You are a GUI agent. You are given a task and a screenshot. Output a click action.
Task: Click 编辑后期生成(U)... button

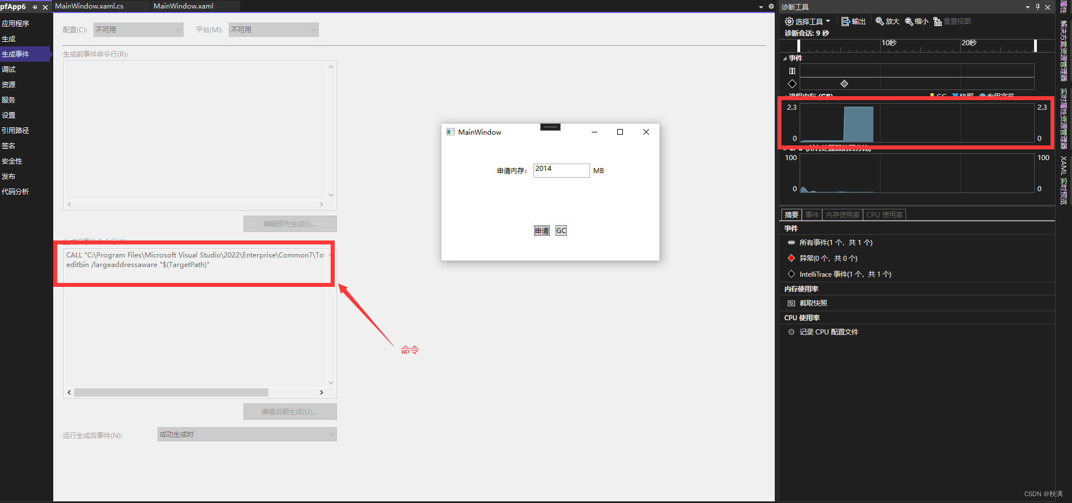(x=290, y=411)
